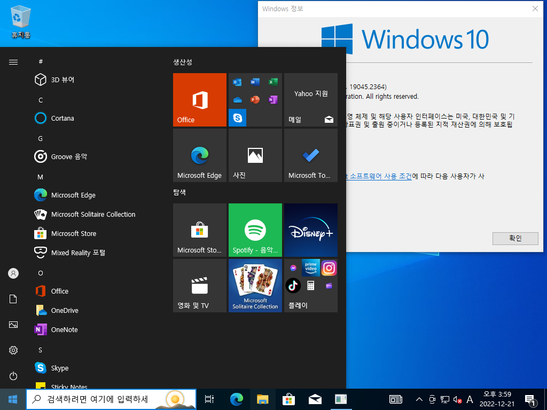
Task: Open the Movies & TV (영화 및 TV) tile
Action: point(200,286)
